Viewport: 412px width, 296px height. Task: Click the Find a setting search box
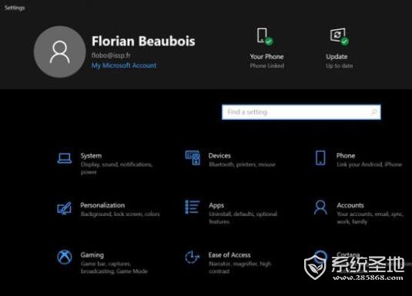(301, 112)
